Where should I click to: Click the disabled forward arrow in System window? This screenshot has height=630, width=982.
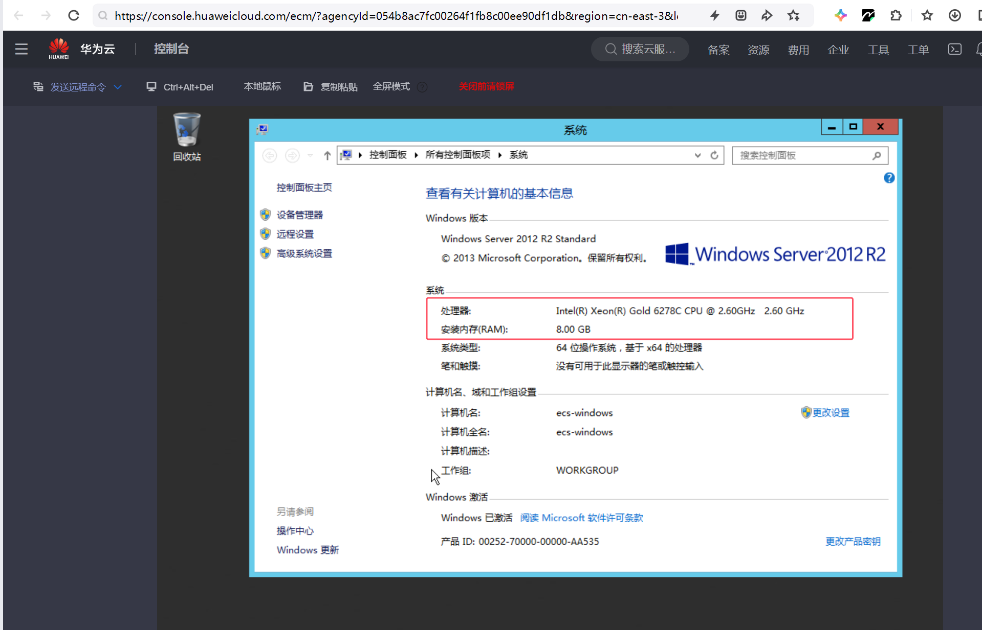(292, 155)
